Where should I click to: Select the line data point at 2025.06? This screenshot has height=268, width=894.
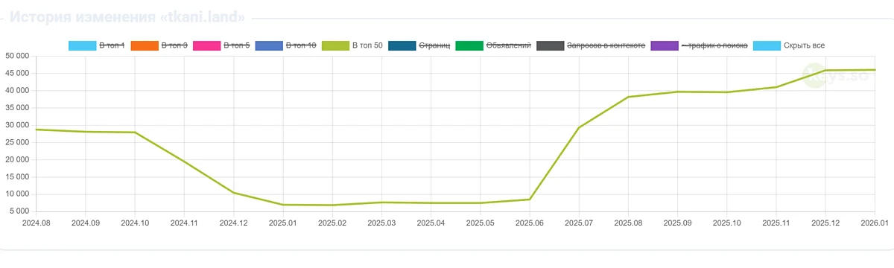(530, 200)
